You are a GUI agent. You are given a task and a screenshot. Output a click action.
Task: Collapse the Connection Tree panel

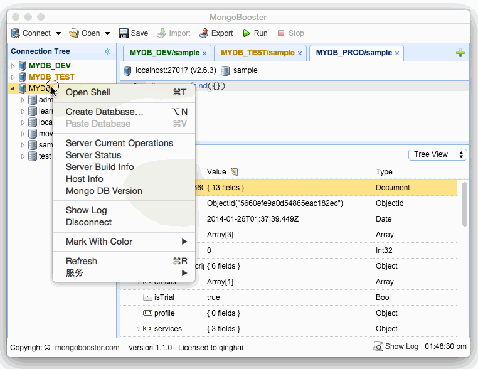pyautogui.click(x=108, y=51)
